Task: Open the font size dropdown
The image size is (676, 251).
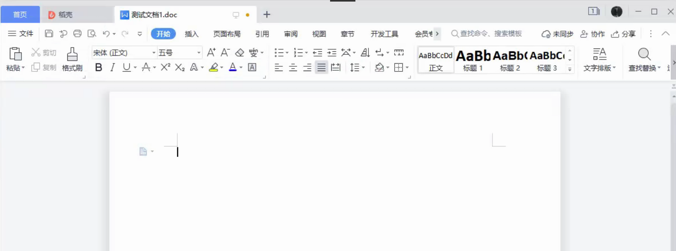Action: click(199, 52)
